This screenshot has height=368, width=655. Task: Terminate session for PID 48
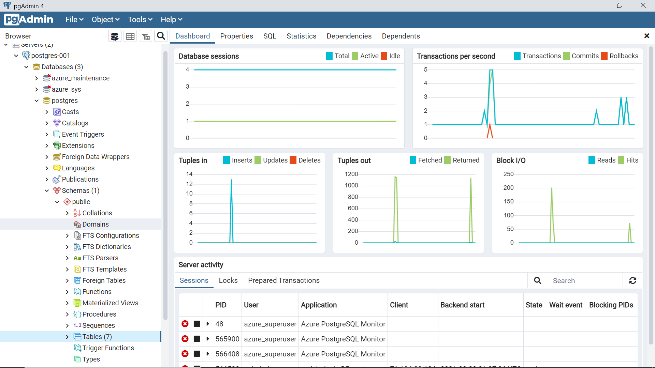(x=185, y=324)
